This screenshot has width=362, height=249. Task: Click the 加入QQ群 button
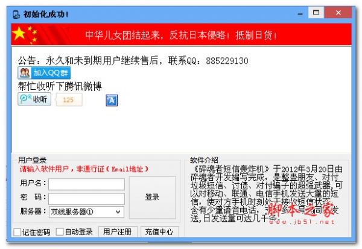coord(44,73)
